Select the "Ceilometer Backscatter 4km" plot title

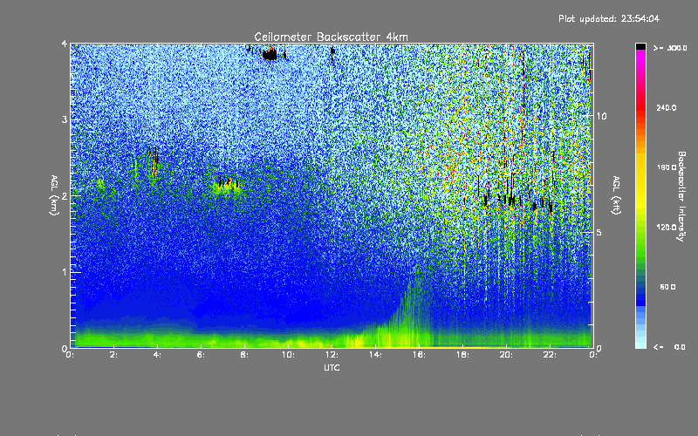coord(331,37)
